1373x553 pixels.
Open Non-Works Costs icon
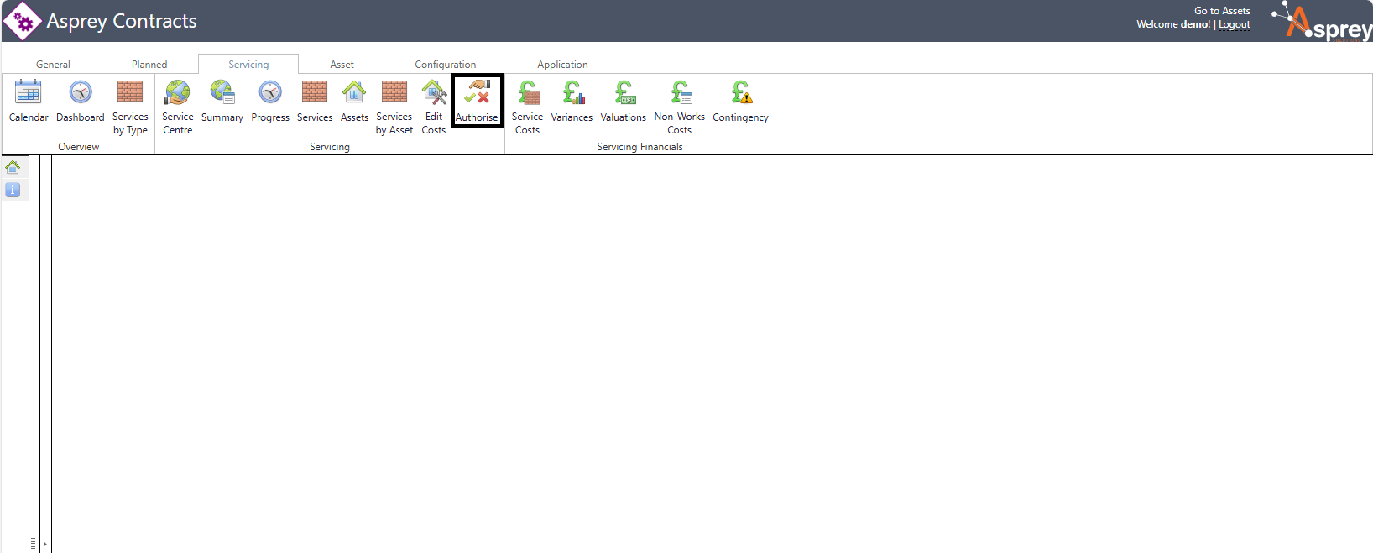(x=680, y=92)
